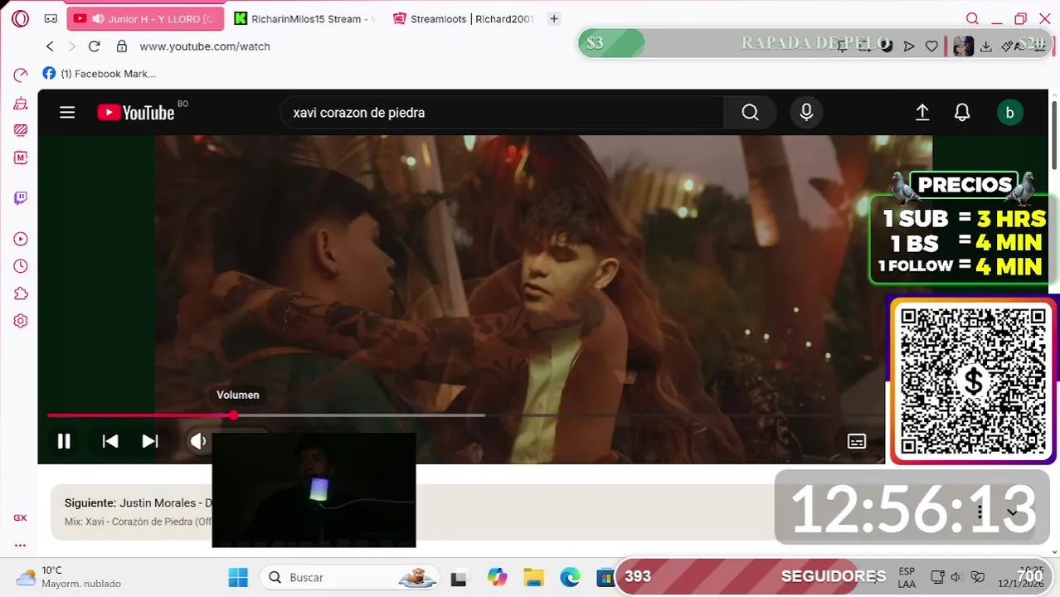This screenshot has width=1060, height=597.
Task: Open the History clock in the sidebar
Action: click(21, 266)
